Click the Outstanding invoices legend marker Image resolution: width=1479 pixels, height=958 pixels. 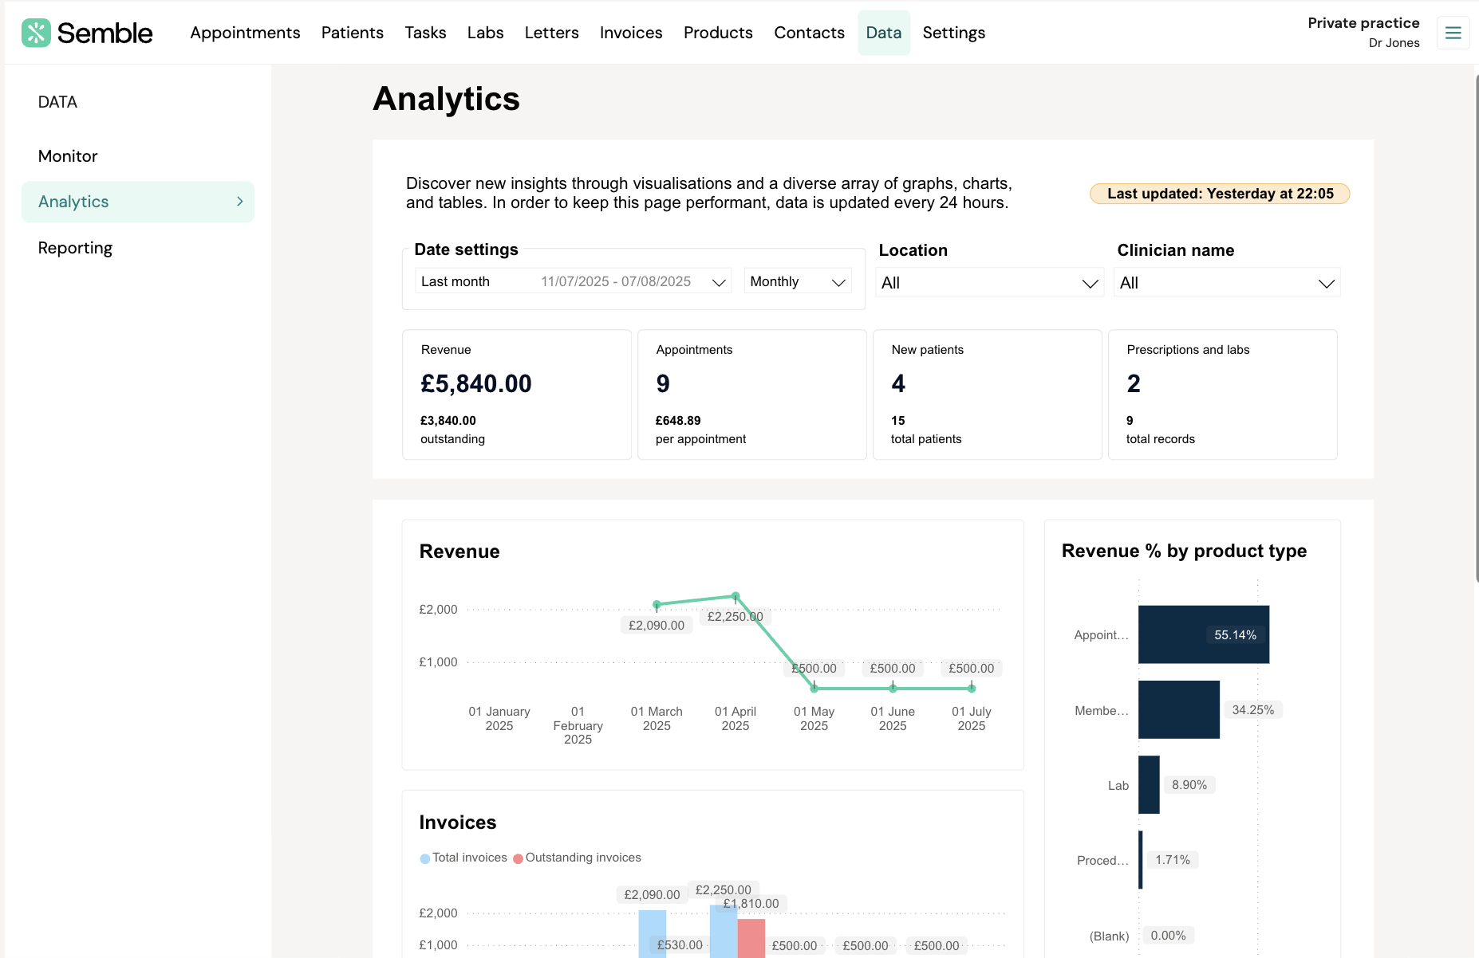click(x=518, y=858)
